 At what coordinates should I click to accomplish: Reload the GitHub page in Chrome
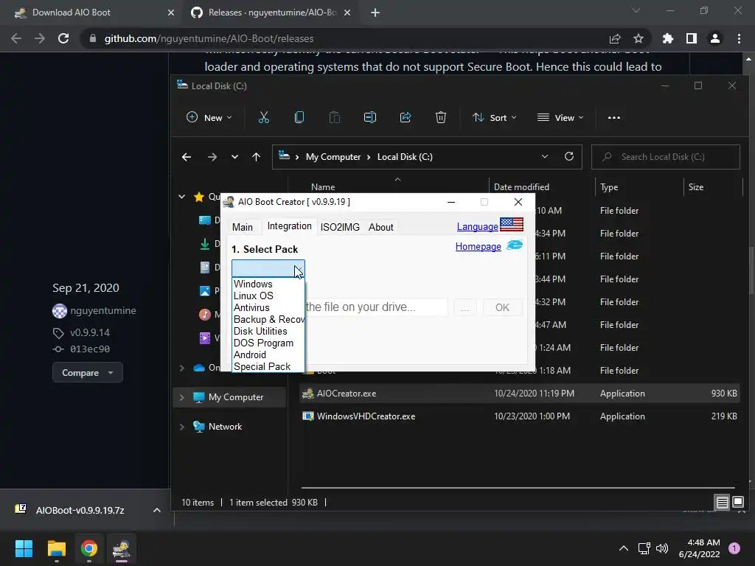click(63, 38)
